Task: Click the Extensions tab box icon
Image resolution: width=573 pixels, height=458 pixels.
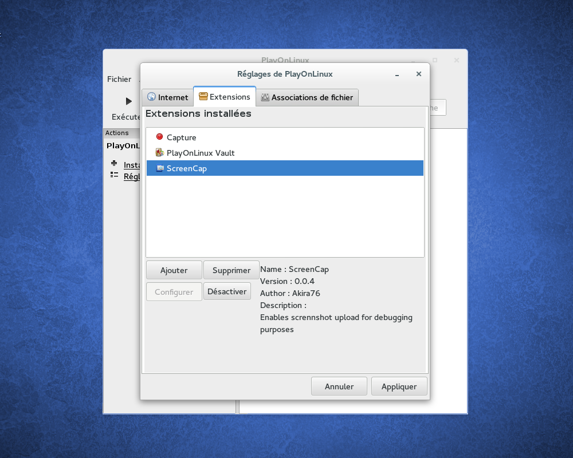Action: click(x=203, y=96)
